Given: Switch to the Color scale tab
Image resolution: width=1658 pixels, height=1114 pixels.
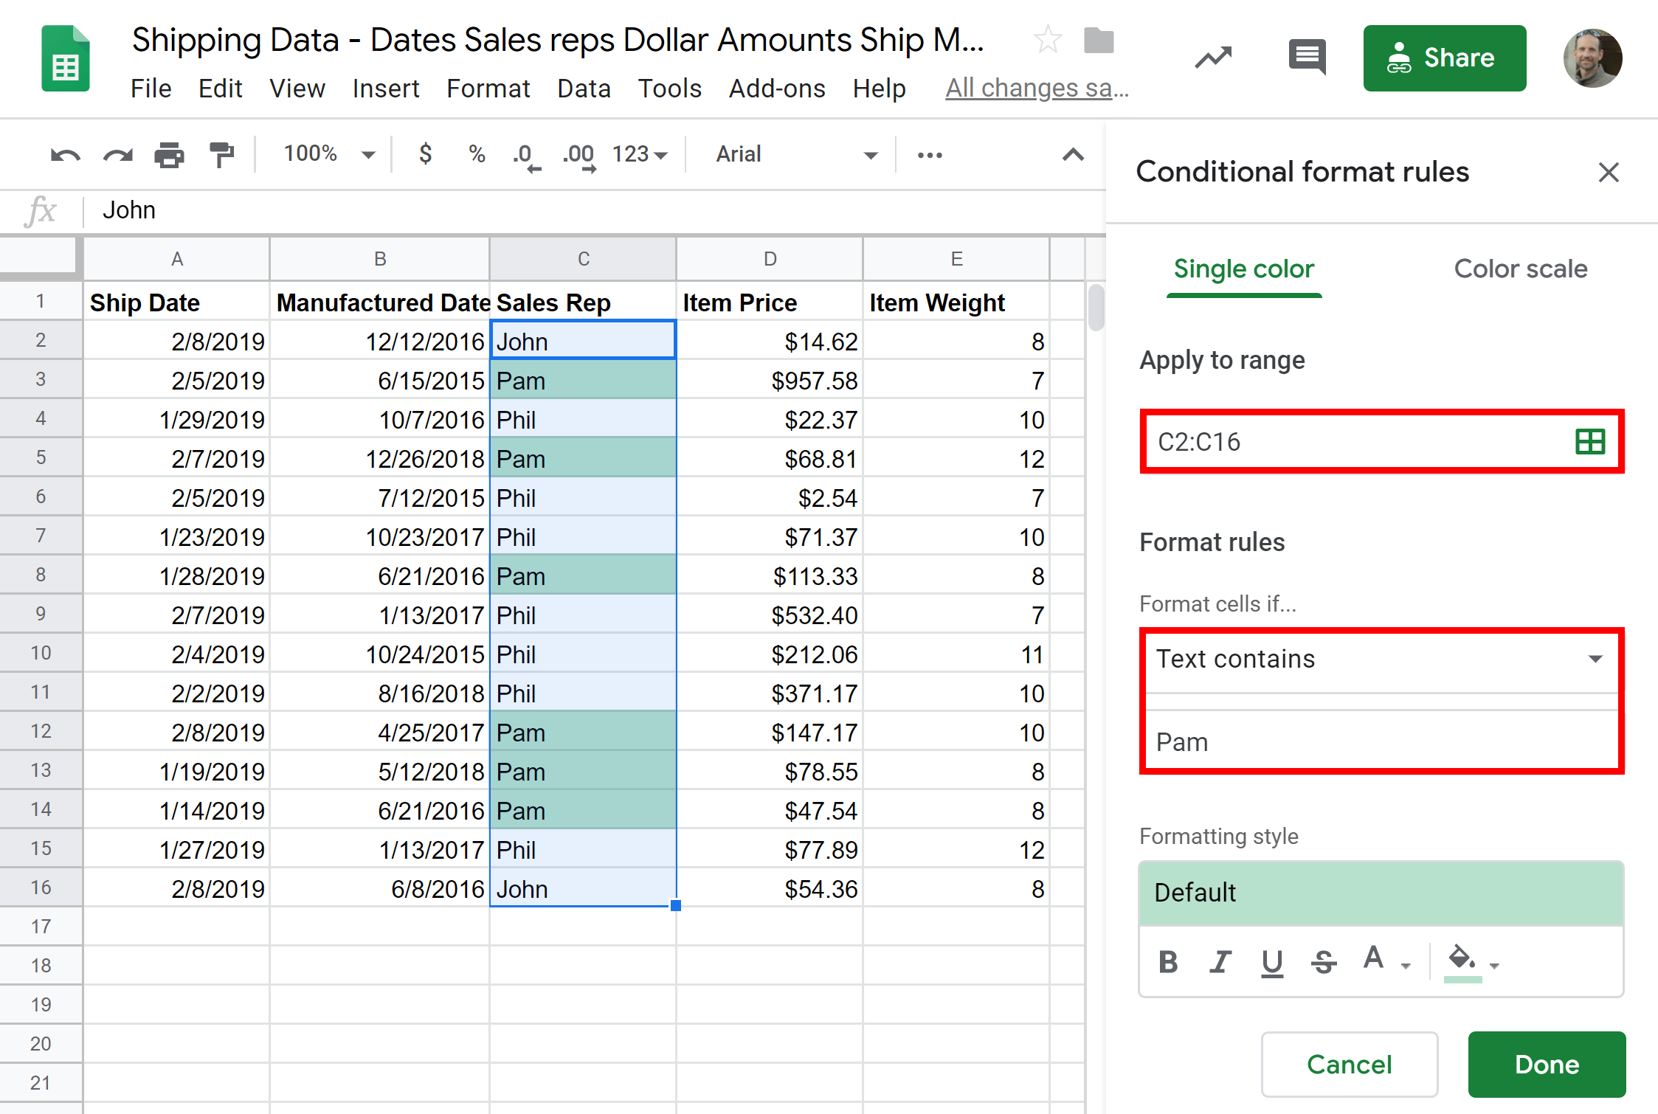Looking at the screenshot, I should (1520, 269).
